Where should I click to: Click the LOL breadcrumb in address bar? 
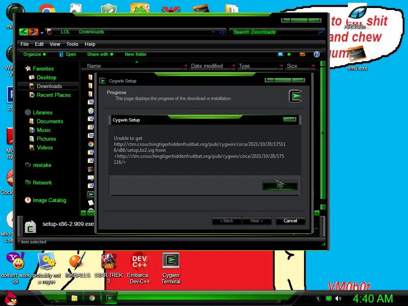tap(65, 32)
